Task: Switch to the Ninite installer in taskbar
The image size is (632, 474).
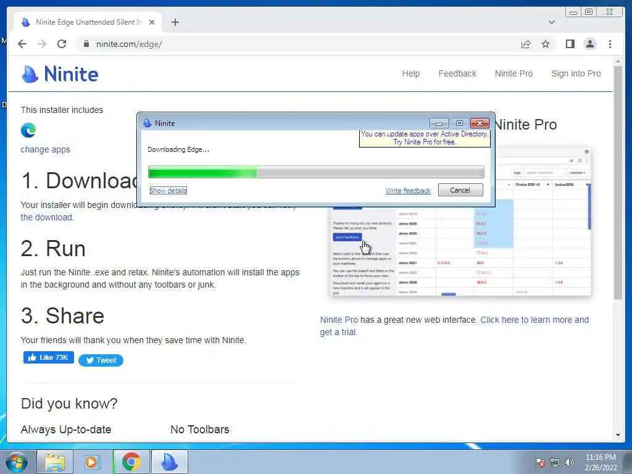Action: tap(169, 462)
